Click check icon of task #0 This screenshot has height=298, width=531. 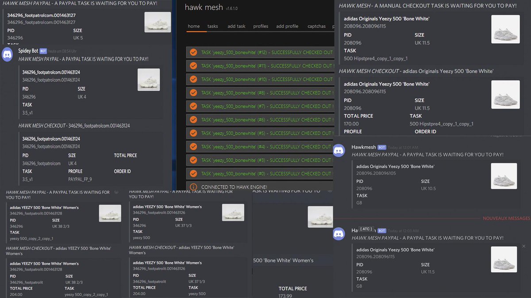point(193,174)
